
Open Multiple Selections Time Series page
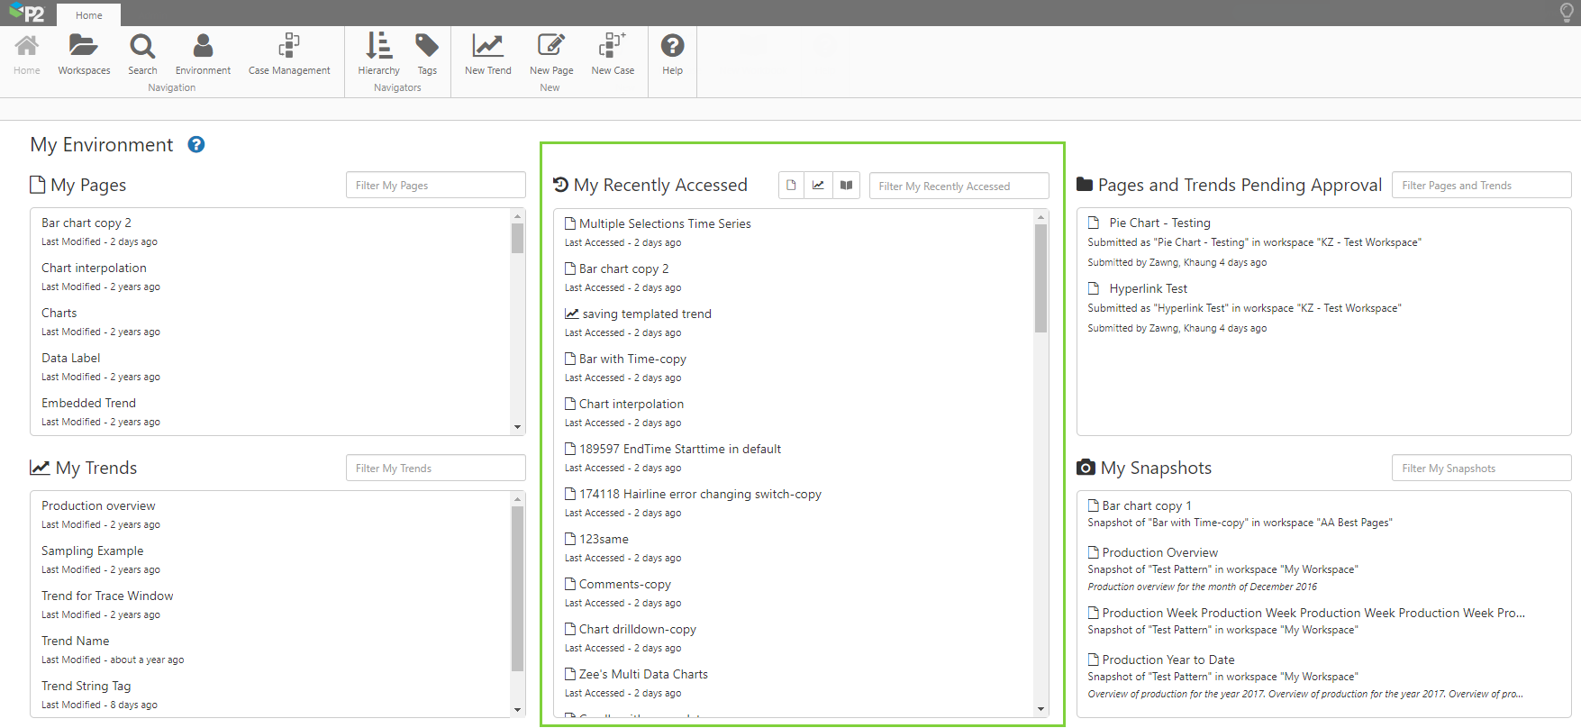click(665, 223)
